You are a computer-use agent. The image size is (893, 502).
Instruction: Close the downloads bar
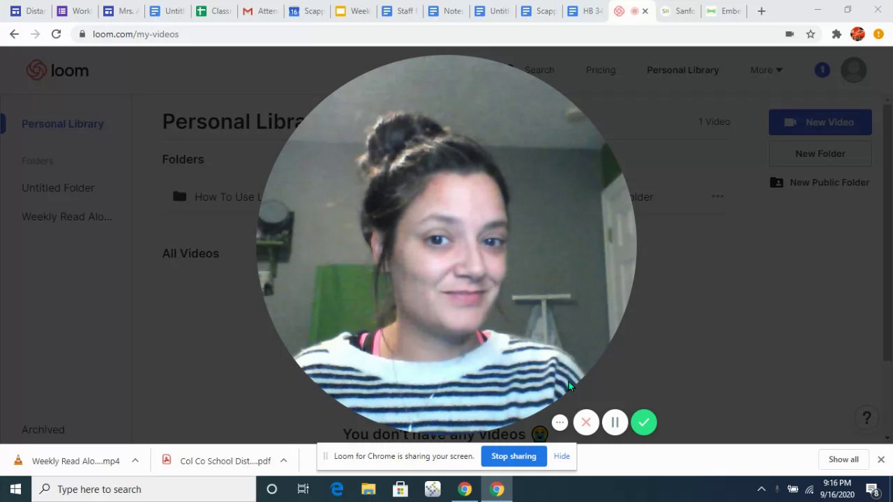880,459
